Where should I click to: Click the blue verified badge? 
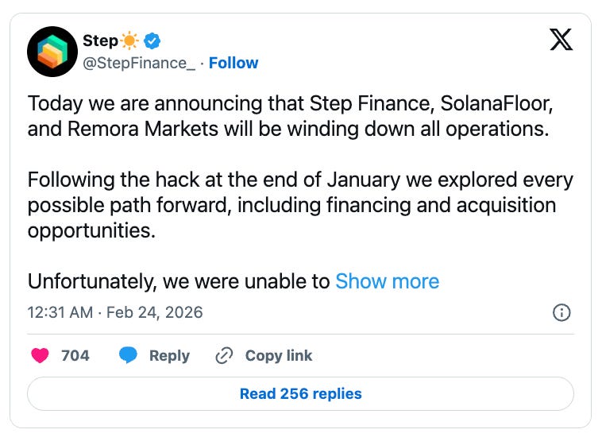(x=153, y=41)
